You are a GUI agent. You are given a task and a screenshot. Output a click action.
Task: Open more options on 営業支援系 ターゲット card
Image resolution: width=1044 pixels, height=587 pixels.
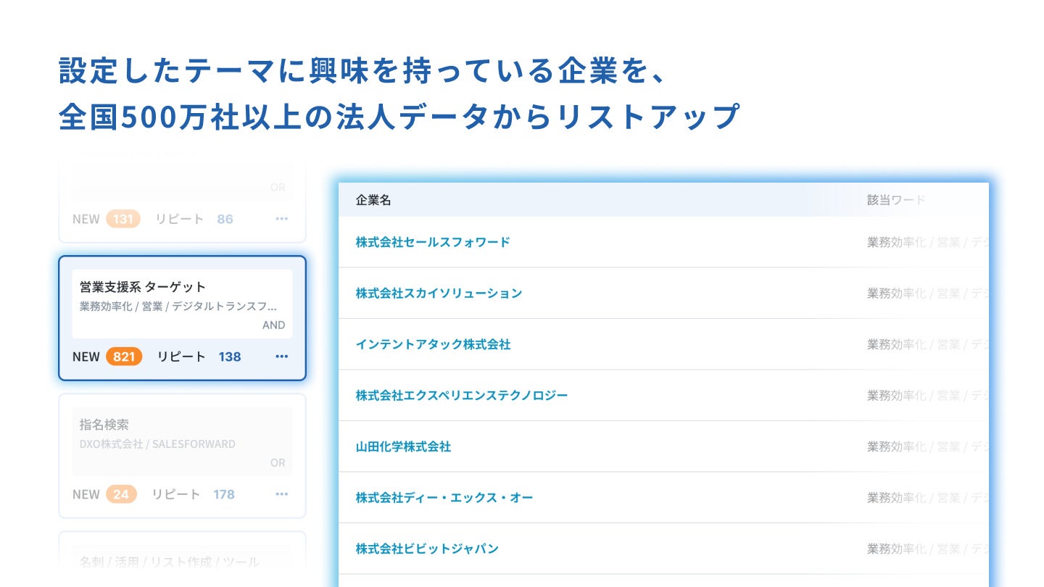[282, 357]
